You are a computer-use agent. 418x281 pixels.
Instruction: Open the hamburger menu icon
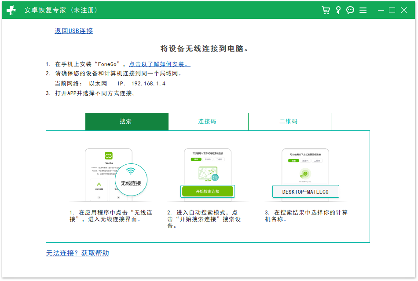(x=363, y=10)
